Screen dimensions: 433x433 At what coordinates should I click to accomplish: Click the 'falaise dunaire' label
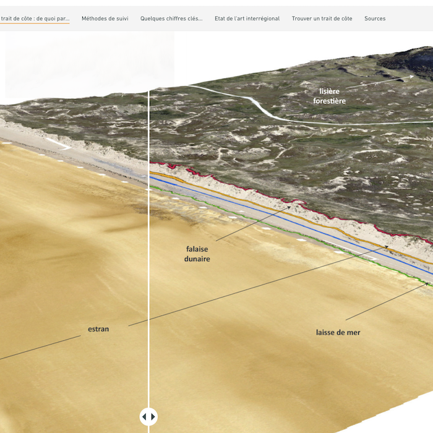pos(197,254)
